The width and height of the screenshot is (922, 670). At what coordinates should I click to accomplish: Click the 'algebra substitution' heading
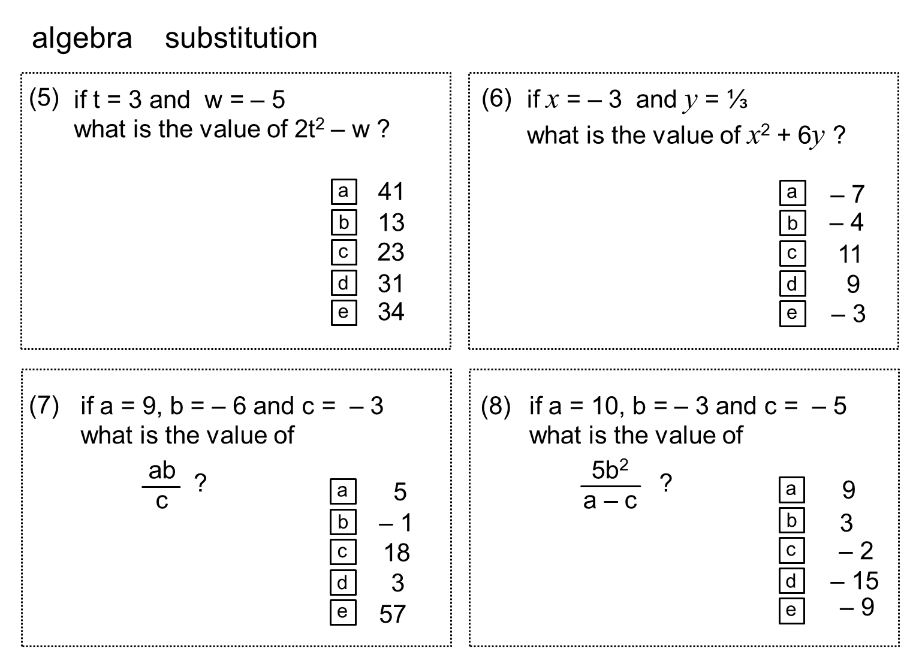tap(174, 38)
